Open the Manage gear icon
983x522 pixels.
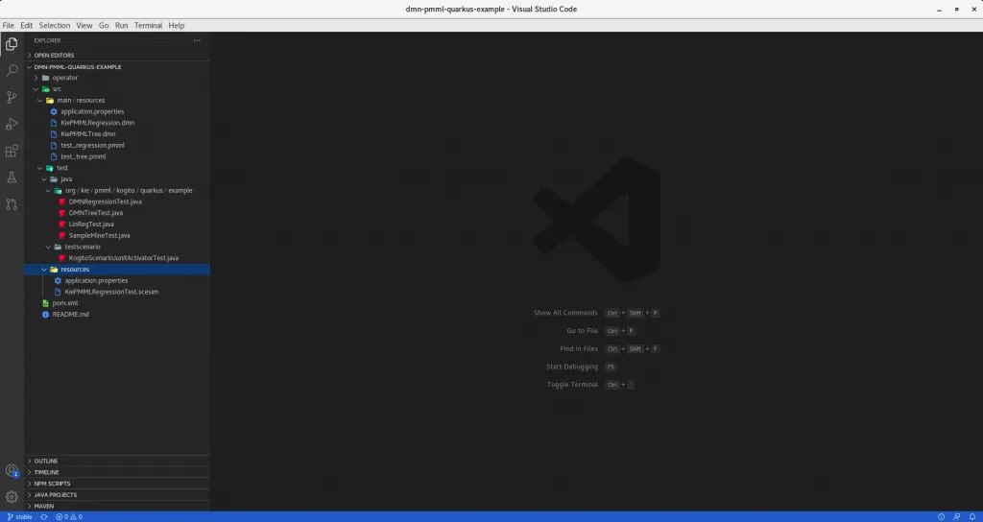pos(12,497)
